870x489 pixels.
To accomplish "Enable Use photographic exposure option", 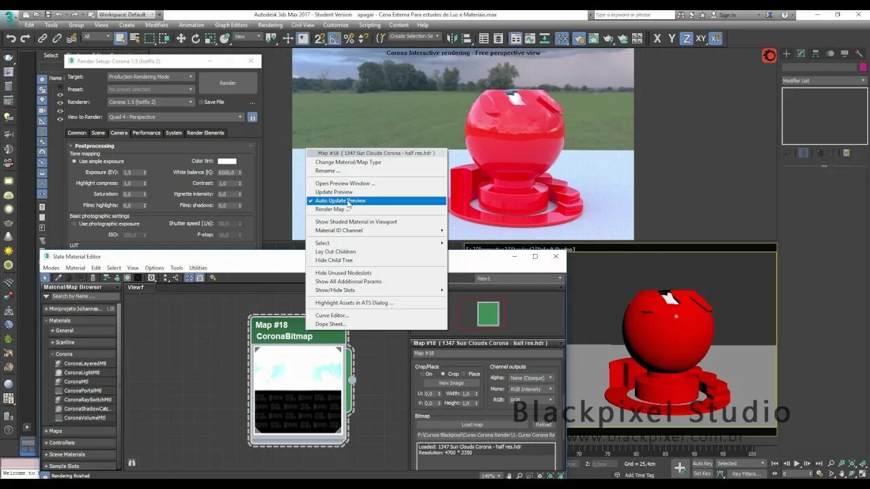I will [74, 223].
